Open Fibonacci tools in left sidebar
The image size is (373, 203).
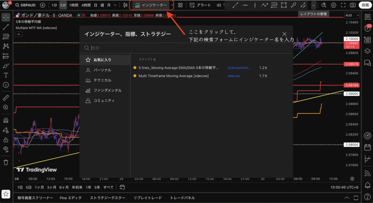[x=6, y=36]
